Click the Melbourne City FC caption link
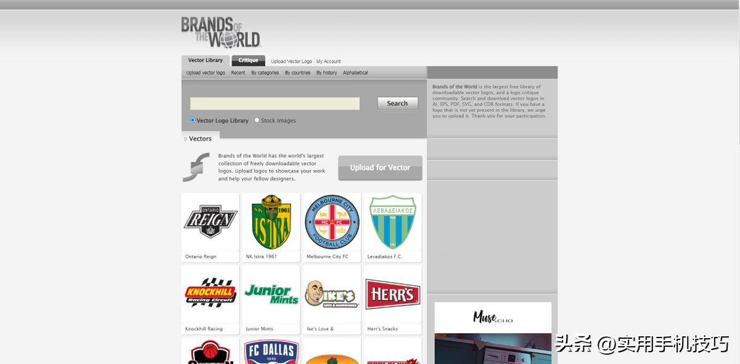 pyautogui.click(x=327, y=257)
